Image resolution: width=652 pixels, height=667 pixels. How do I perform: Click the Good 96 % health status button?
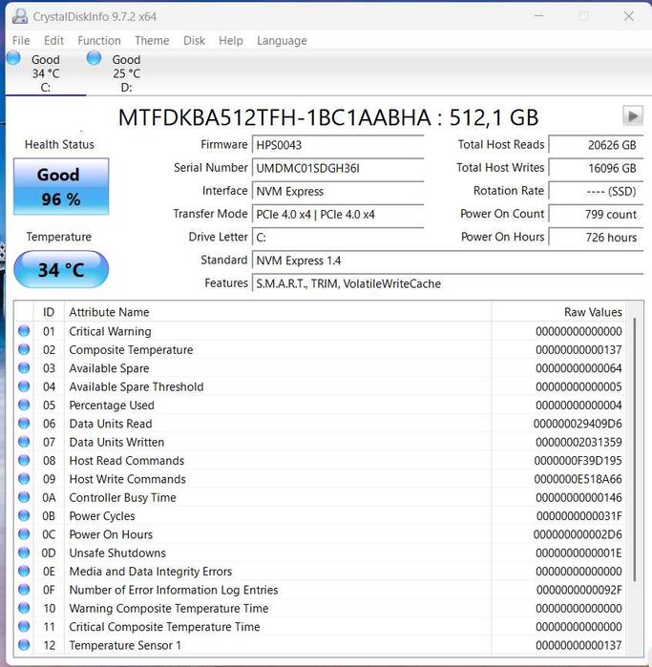click(61, 187)
